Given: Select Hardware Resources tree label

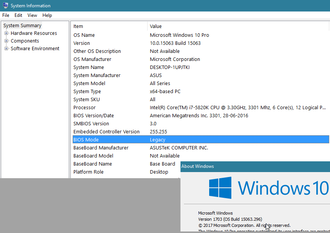Looking at the screenshot, I should (x=34, y=33).
